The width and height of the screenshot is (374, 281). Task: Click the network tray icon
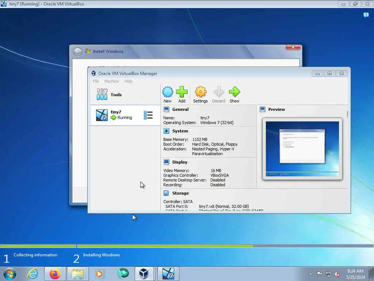click(328, 274)
